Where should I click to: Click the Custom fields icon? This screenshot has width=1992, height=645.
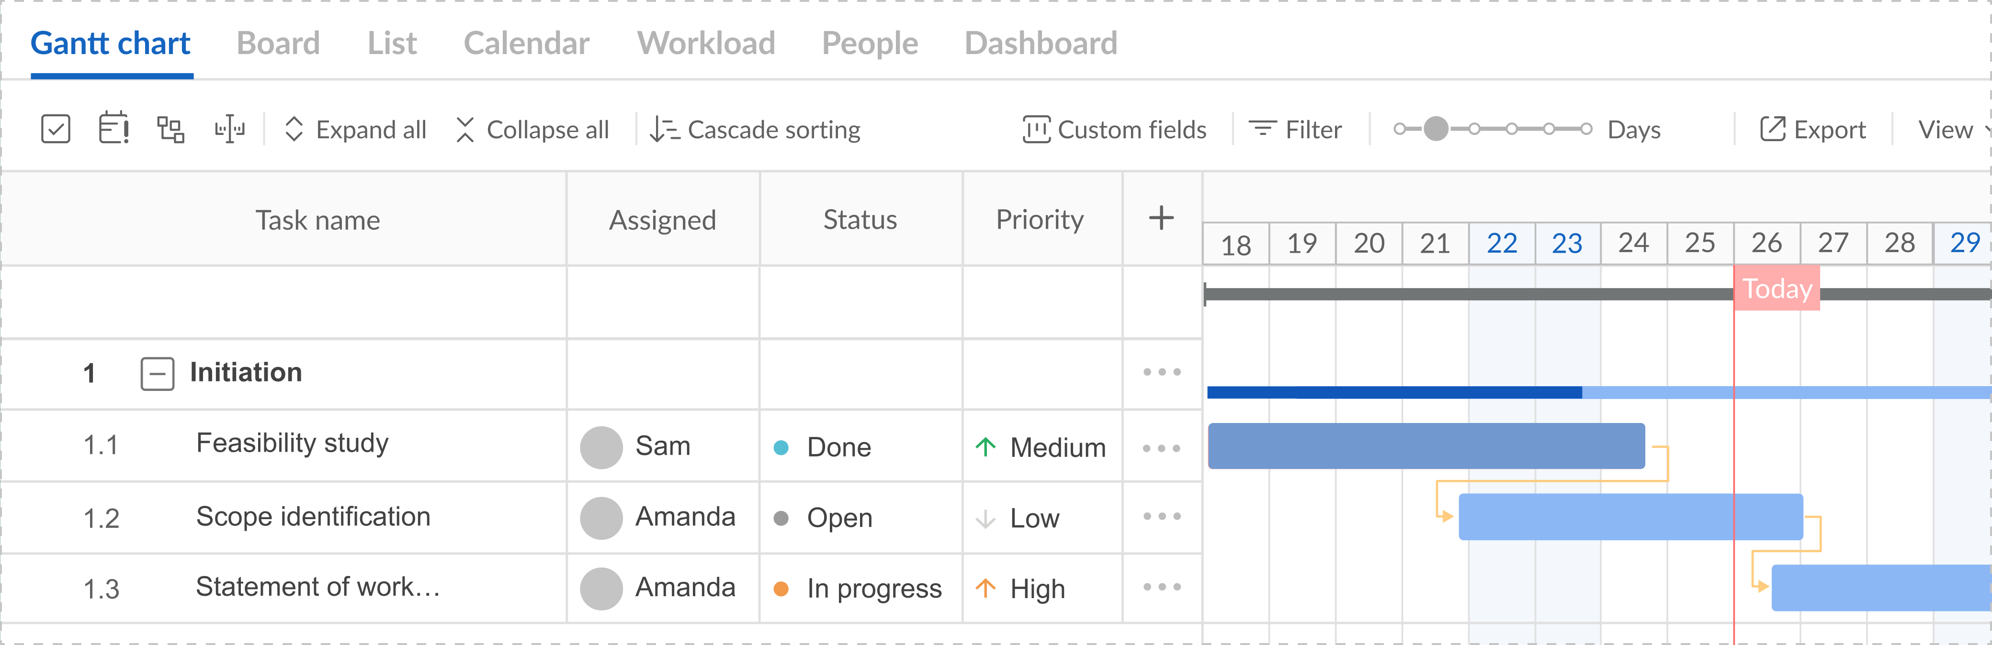(x=1036, y=129)
